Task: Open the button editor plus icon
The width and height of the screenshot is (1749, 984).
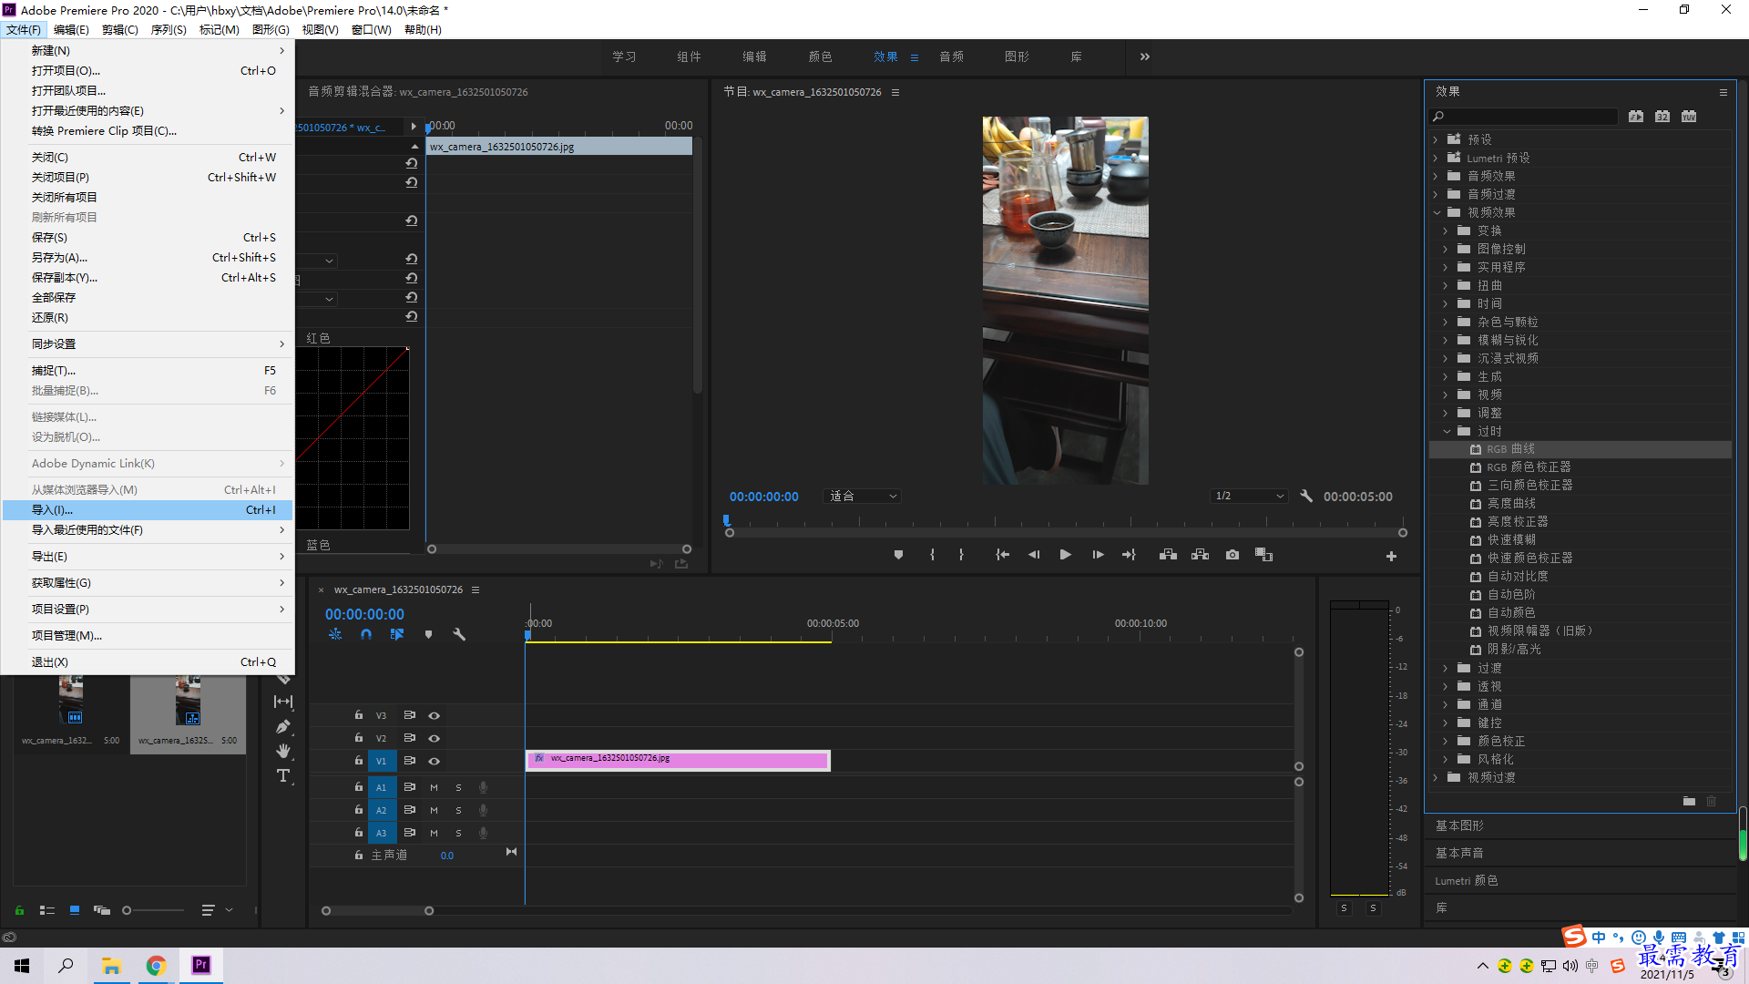Action: 1391,556
